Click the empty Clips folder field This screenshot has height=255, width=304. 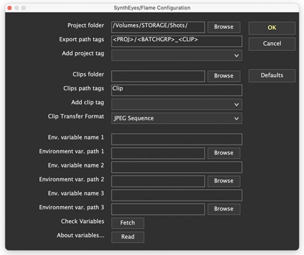coord(158,76)
